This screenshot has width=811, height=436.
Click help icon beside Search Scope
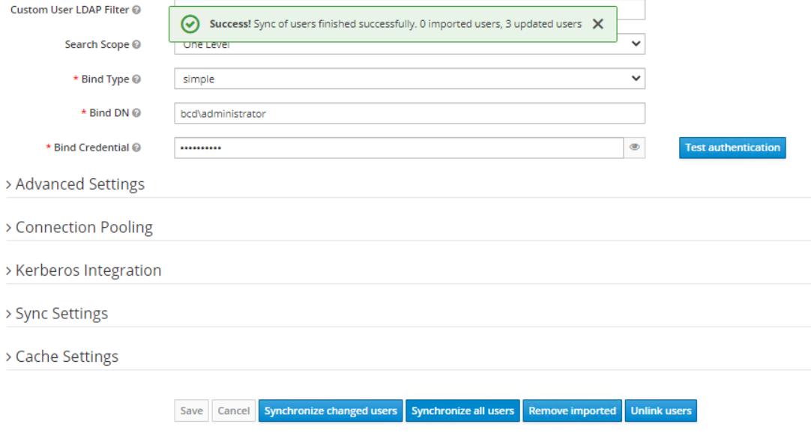coord(136,44)
